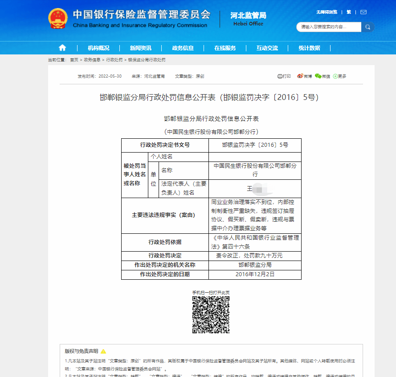Switch to traditional Chinese 繁
396x377 pixels.
point(349,12)
